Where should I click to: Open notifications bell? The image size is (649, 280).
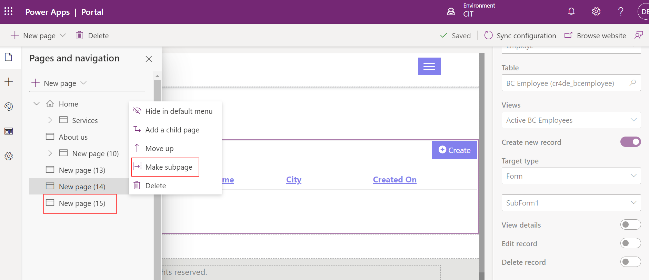click(571, 12)
